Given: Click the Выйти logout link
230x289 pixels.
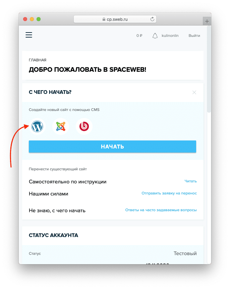Looking at the screenshot, I should coord(194,36).
